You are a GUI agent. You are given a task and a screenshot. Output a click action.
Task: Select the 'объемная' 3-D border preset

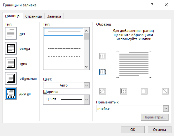11,78
